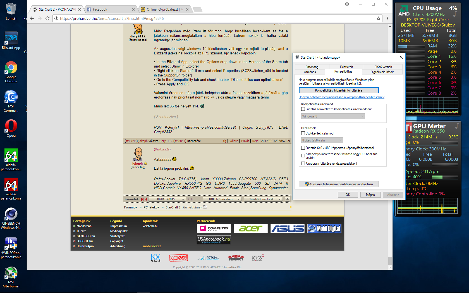Screen dimensions: 469x293
Task: Switch to the Általános tab
Action: (x=310, y=72)
